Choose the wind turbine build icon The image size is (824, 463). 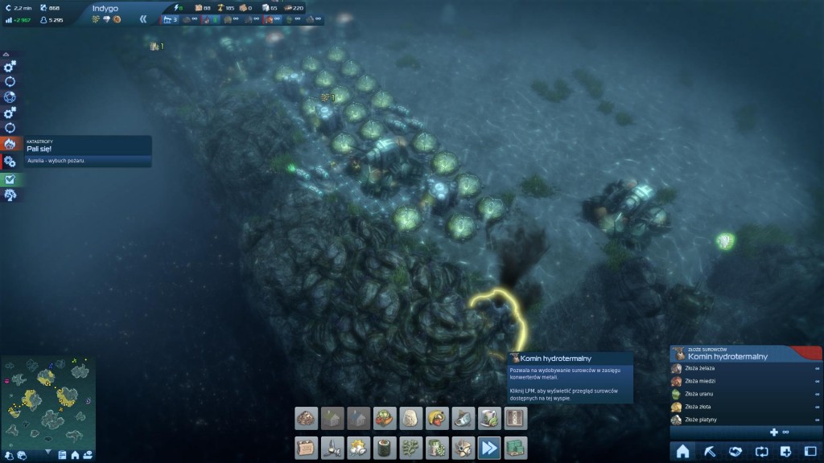tap(332, 448)
